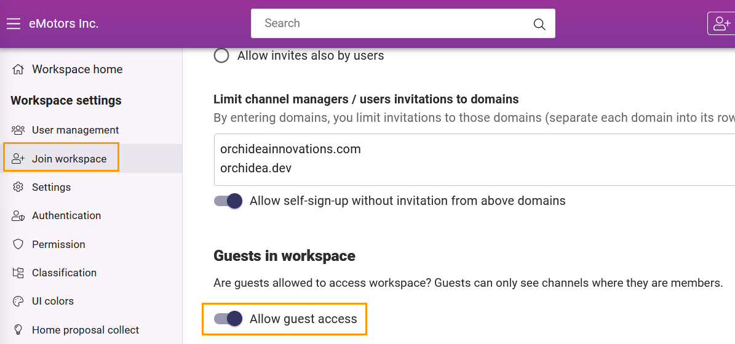The width and height of the screenshot is (735, 344).
Task: Click the Permission shield icon
Action: coord(18,244)
